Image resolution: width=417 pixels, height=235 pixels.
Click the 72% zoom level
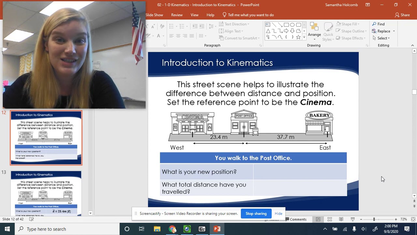[404, 219]
